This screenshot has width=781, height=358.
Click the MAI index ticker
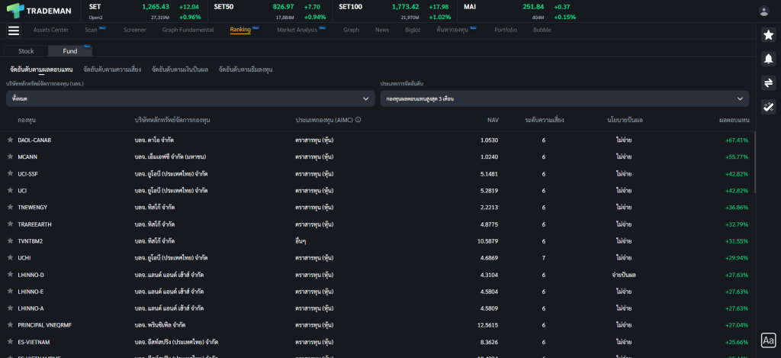519,11
